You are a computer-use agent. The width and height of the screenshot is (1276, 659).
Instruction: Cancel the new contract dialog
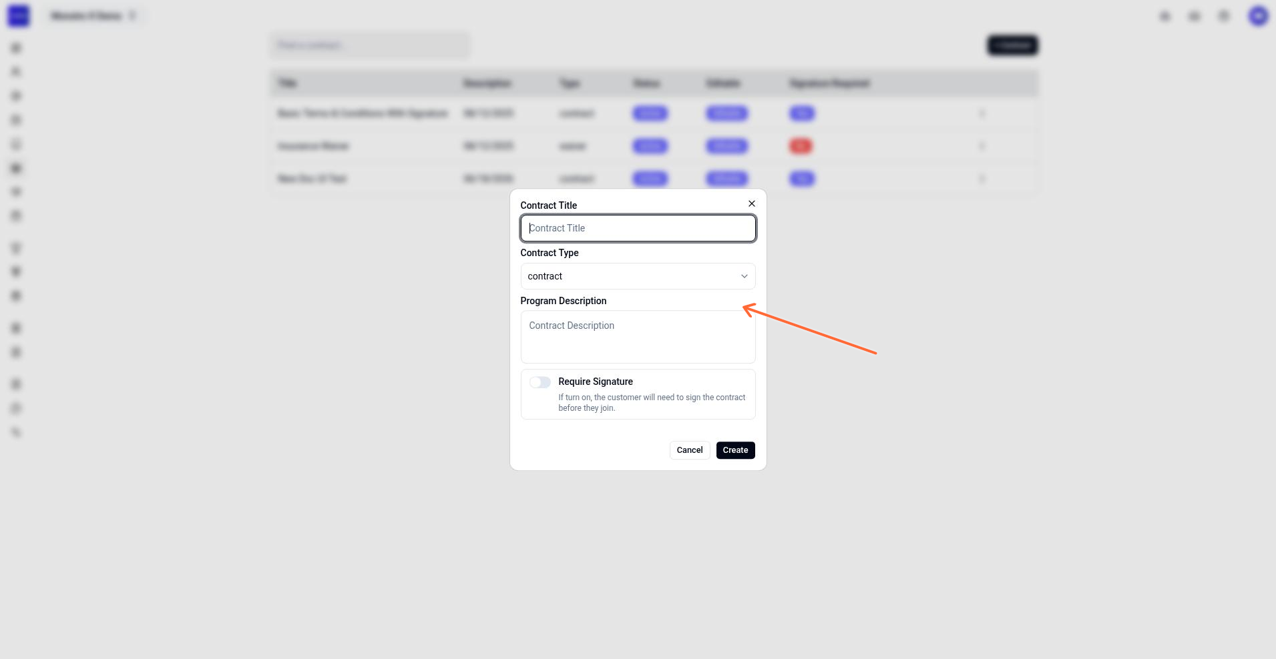tap(690, 450)
